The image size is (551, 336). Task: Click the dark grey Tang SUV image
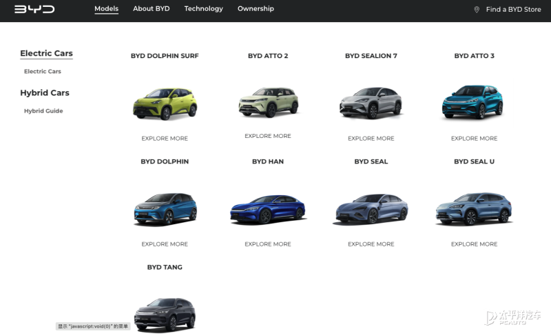click(x=165, y=315)
